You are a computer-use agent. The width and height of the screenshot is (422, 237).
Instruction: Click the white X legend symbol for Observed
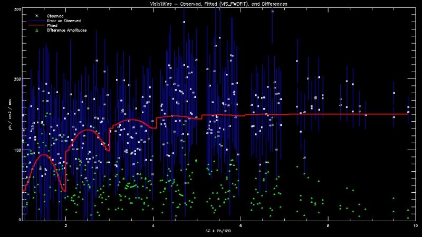[x=36, y=16]
